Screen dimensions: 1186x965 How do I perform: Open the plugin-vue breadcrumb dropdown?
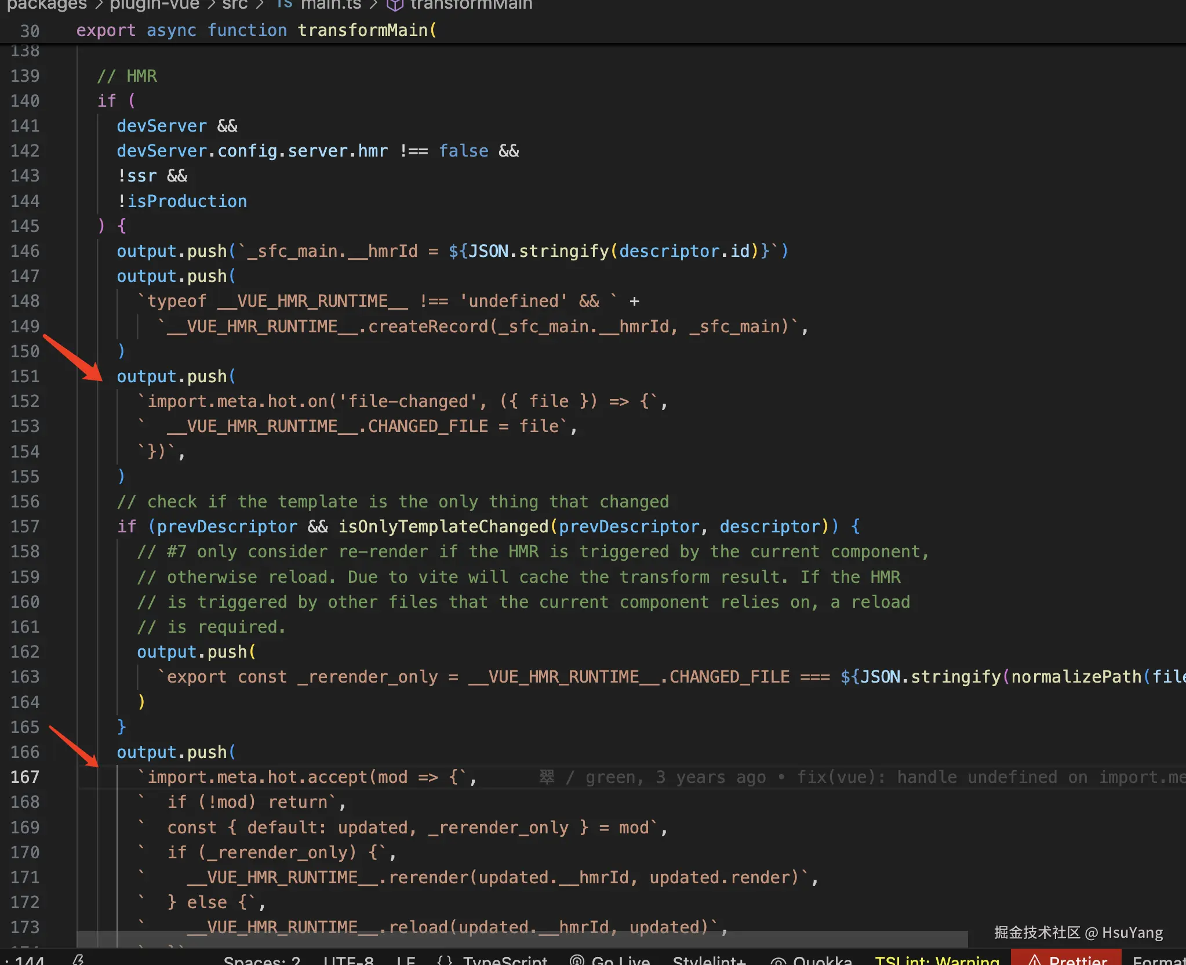point(155,5)
